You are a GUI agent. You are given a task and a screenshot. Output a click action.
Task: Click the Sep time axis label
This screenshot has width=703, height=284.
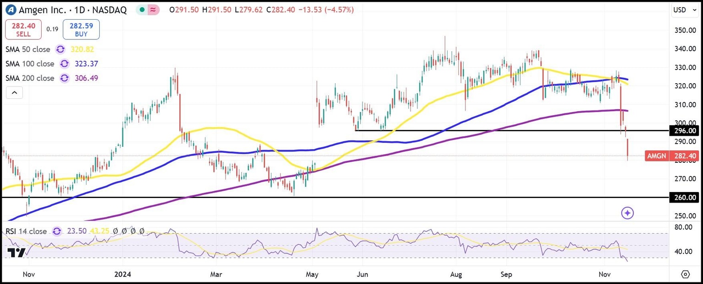506,274
